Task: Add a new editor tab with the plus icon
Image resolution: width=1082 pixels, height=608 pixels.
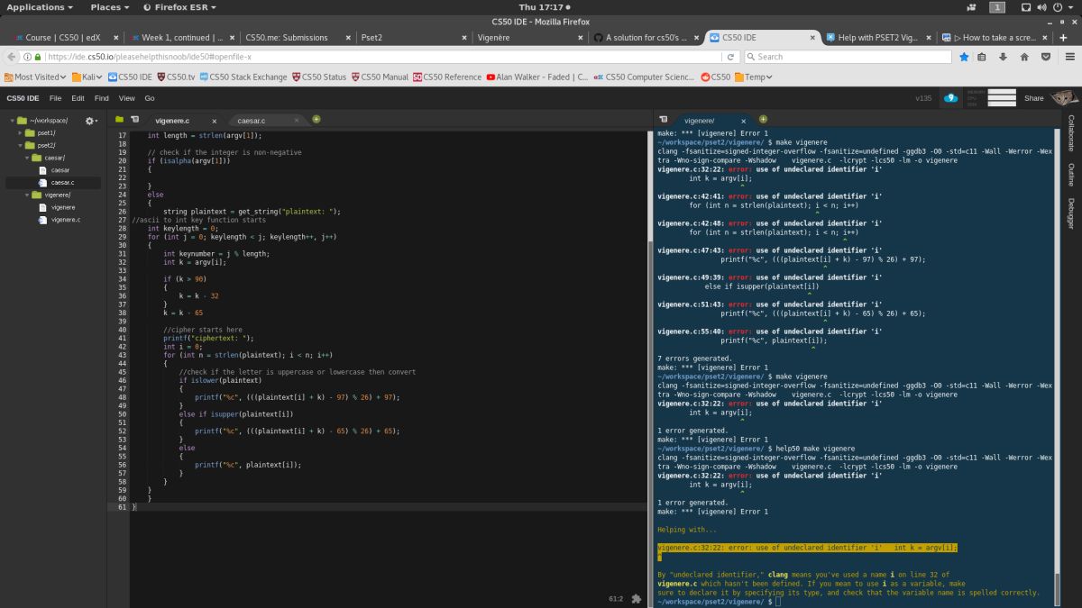Action: pyautogui.click(x=316, y=119)
